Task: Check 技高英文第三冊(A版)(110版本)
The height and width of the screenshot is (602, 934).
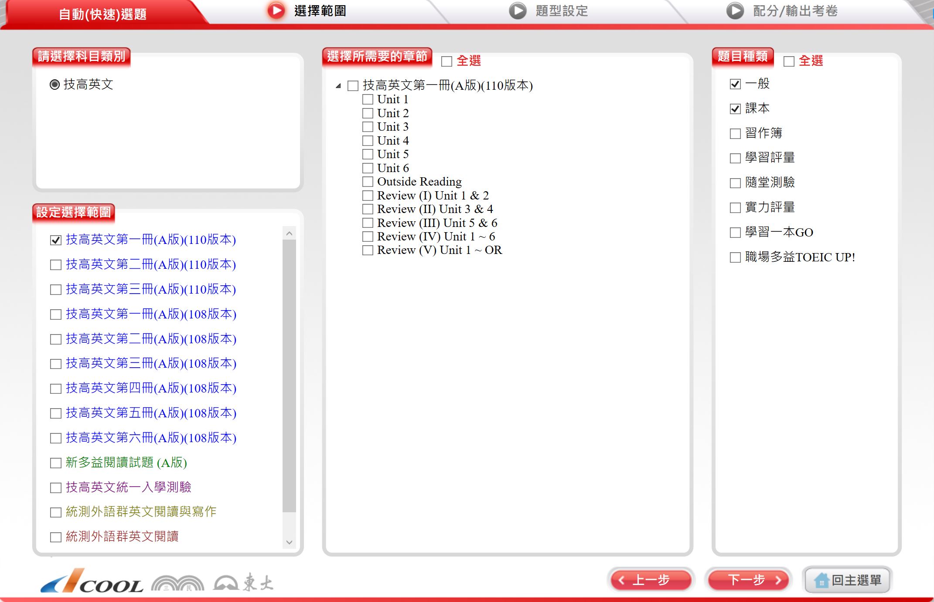Action: coord(55,290)
